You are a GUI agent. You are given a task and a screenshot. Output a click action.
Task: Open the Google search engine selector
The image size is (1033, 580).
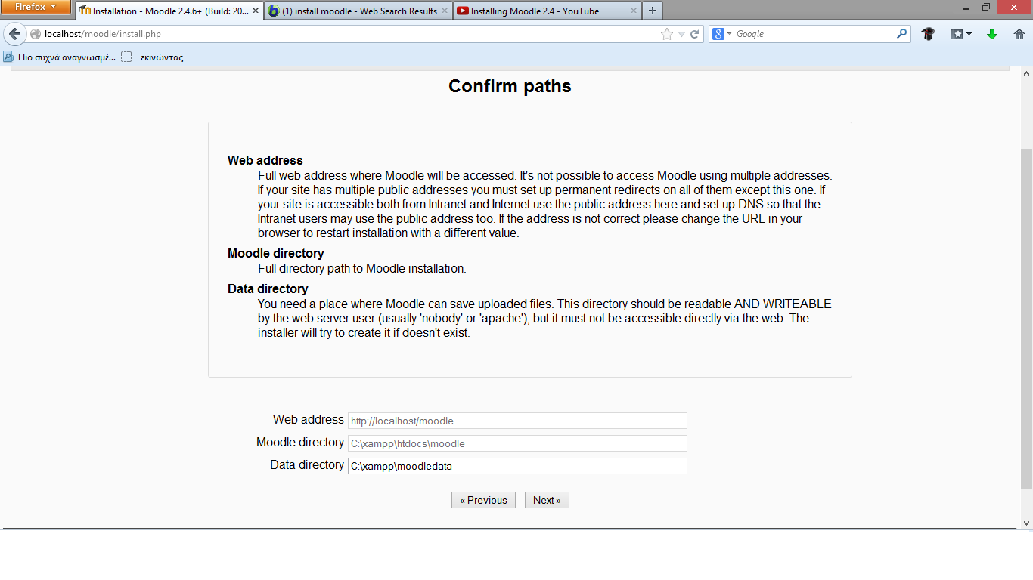click(x=722, y=34)
